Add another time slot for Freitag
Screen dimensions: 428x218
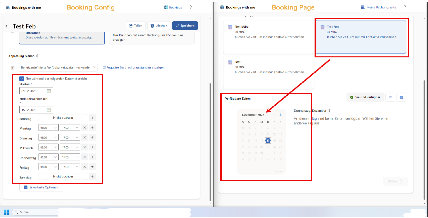click(x=92, y=167)
